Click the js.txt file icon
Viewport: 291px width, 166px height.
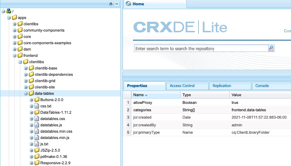[x=37, y=144]
